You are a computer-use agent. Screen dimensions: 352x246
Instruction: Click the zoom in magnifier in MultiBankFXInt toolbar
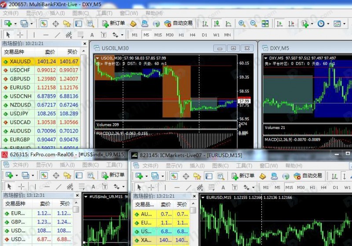242,23
